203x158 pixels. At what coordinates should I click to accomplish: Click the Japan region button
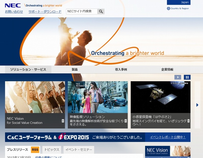tap(179, 2)
